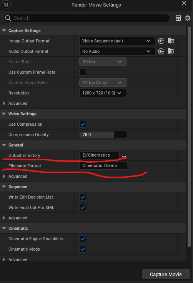Expand Advanced under General section

(x=4, y=176)
